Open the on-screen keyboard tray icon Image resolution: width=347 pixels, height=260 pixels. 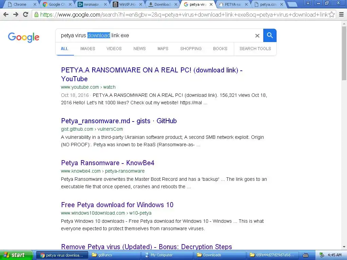point(306,255)
